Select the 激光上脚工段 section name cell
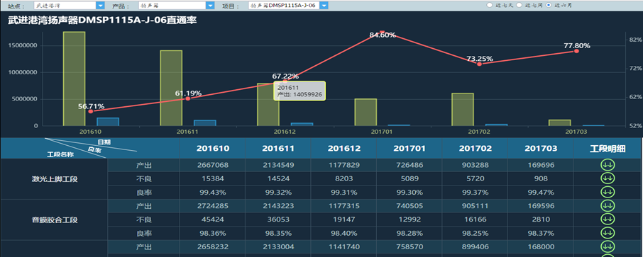Screen dimensions: 643x257 click(55, 179)
